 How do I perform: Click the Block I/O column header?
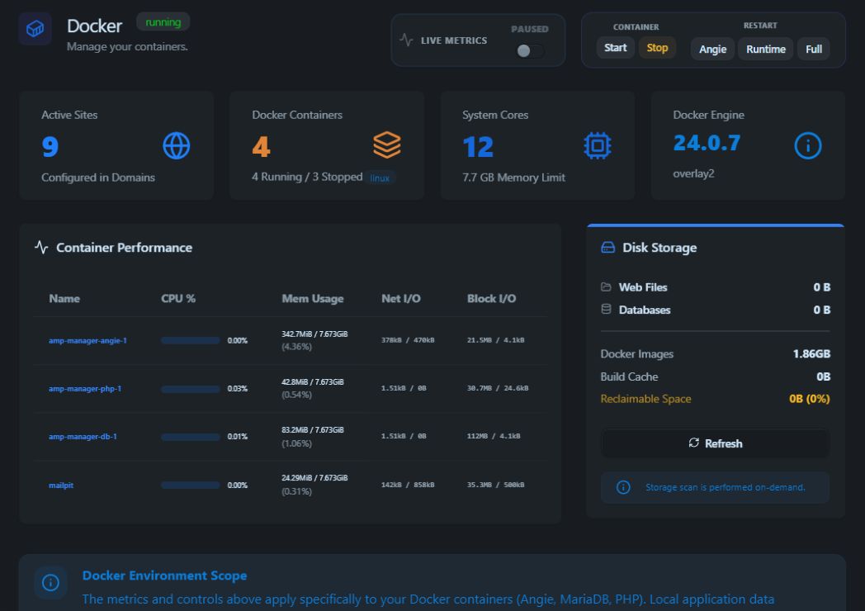(492, 299)
